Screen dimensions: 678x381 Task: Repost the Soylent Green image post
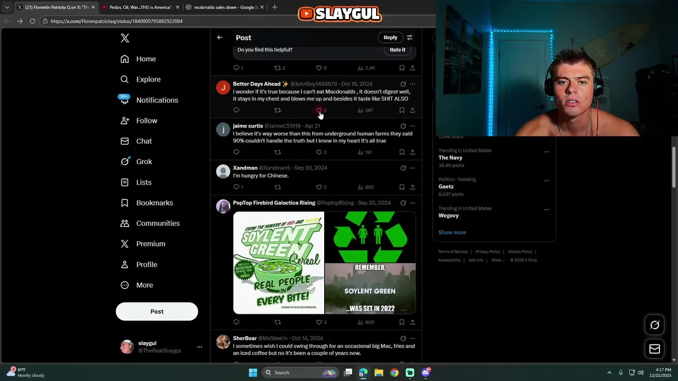click(x=278, y=322)
